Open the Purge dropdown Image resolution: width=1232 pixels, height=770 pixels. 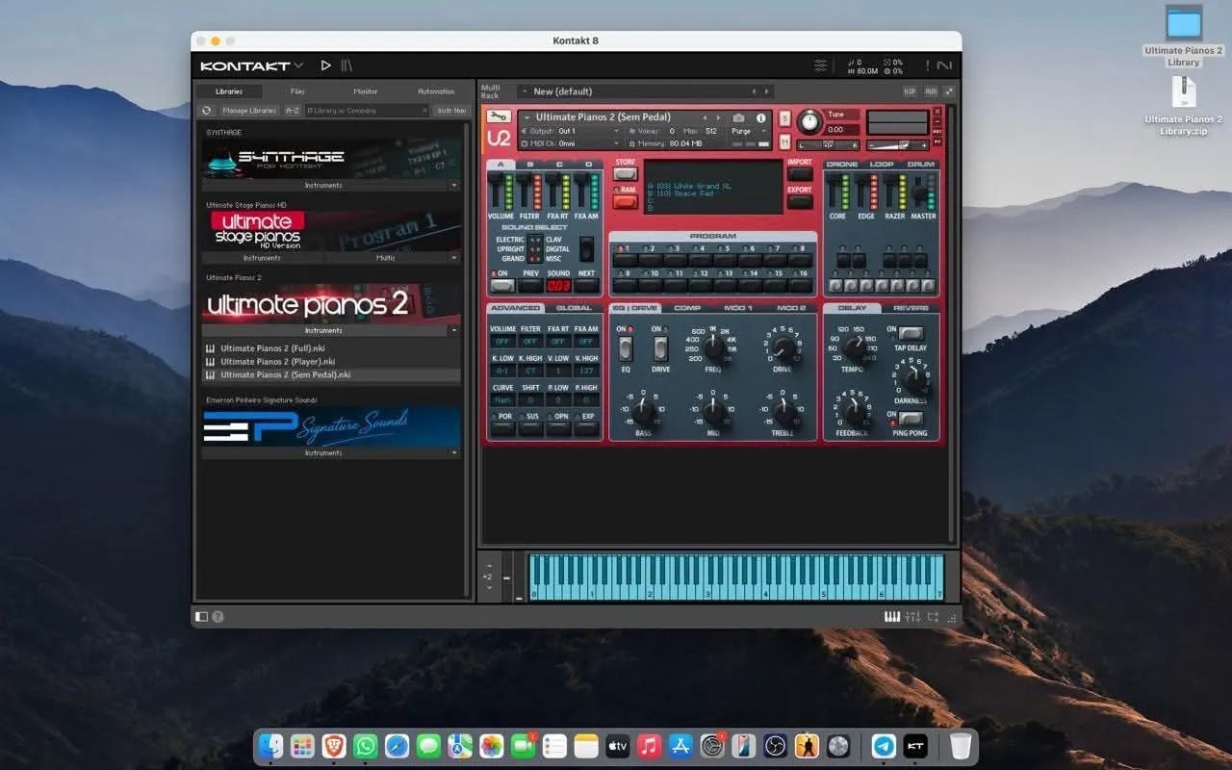click(x=749, y=131)
